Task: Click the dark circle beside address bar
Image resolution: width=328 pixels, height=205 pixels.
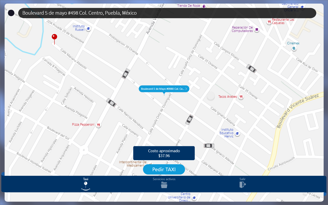Action: point(11,13)
